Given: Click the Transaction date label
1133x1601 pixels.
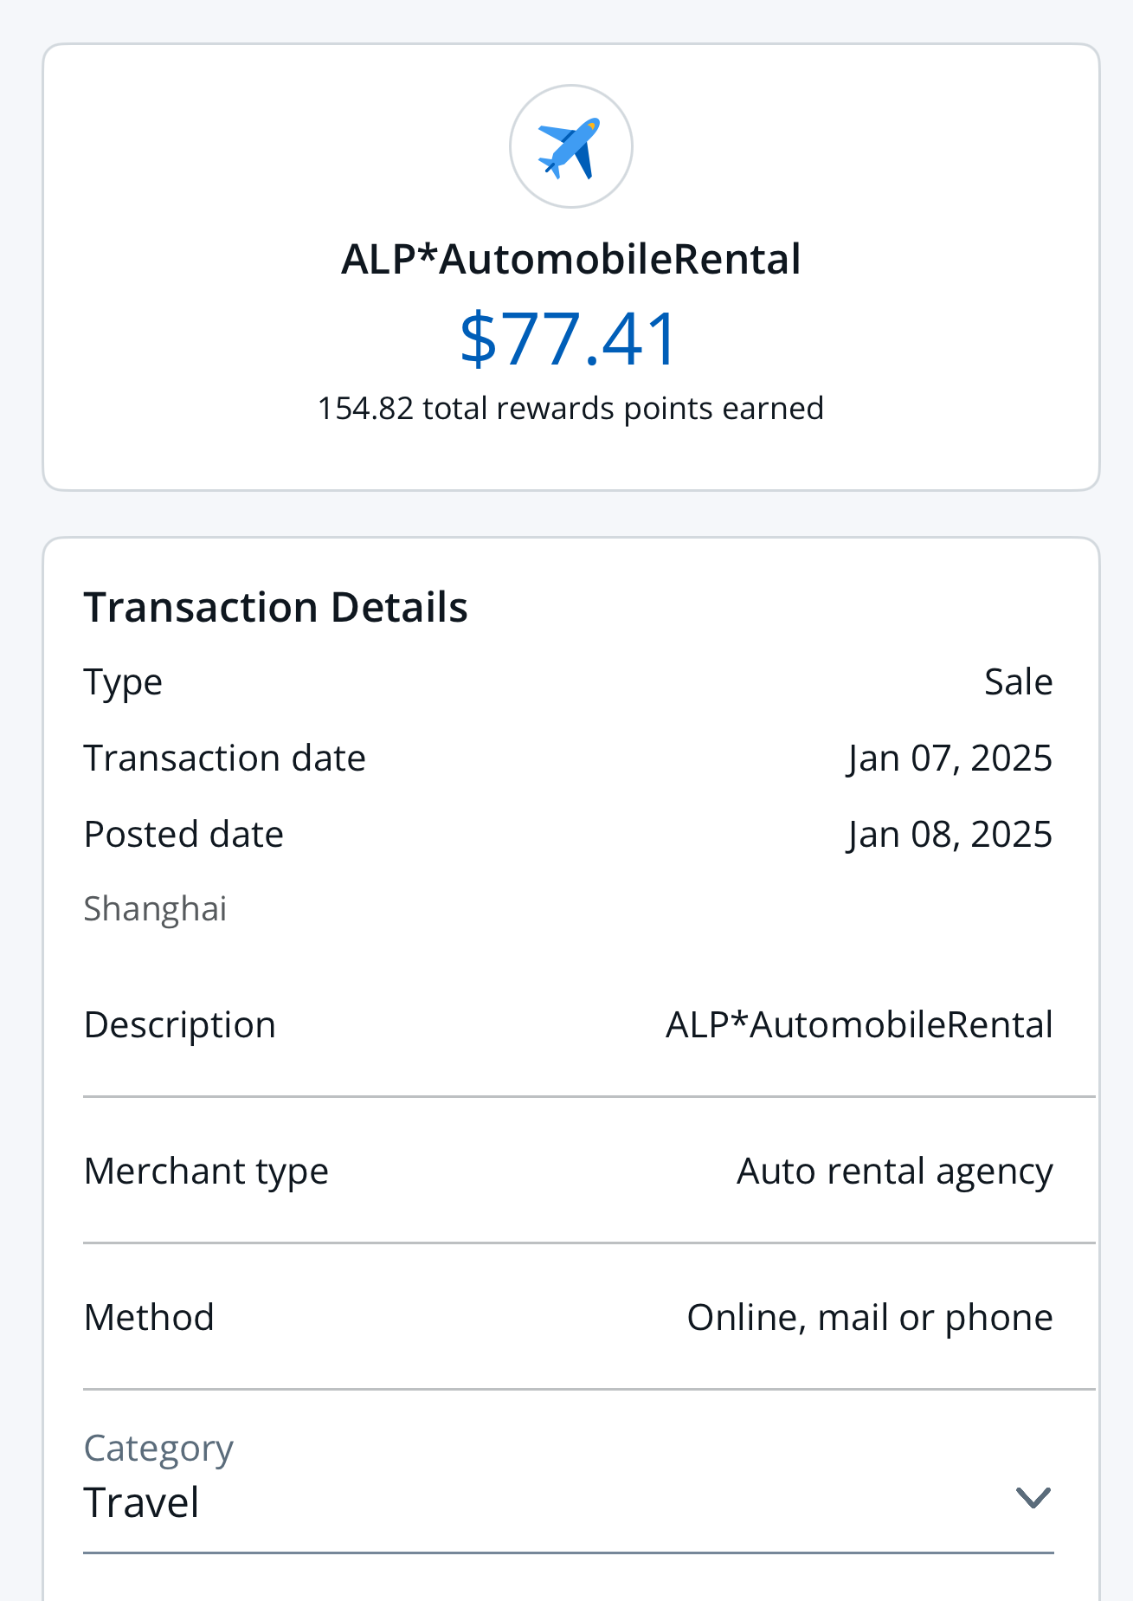Looking at the screenshot, I should pyautogui.click(x=225, y=759).
